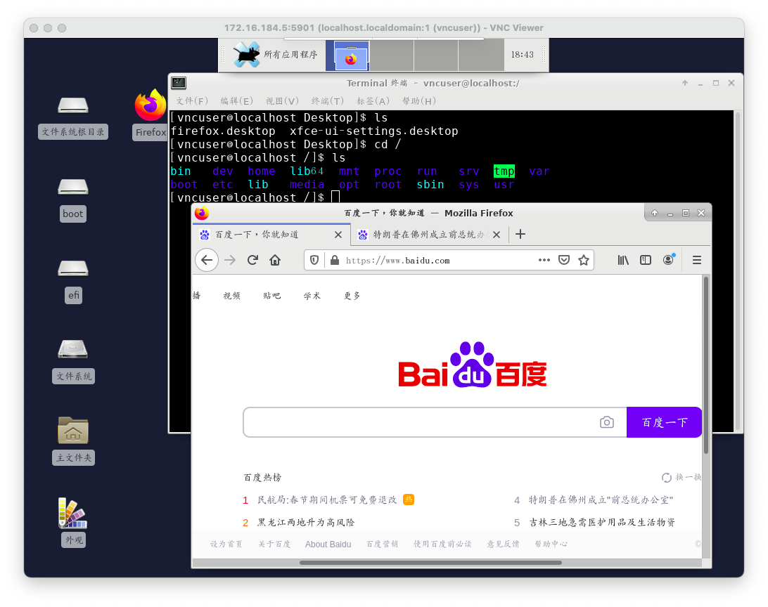Open Firefox hamburger menu
This screenshot has height=607, width=768.
pos(696,260)
